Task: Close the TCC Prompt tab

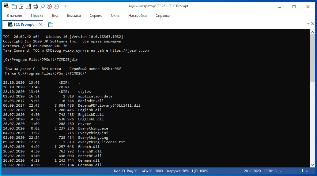Action: coord(40,24)
